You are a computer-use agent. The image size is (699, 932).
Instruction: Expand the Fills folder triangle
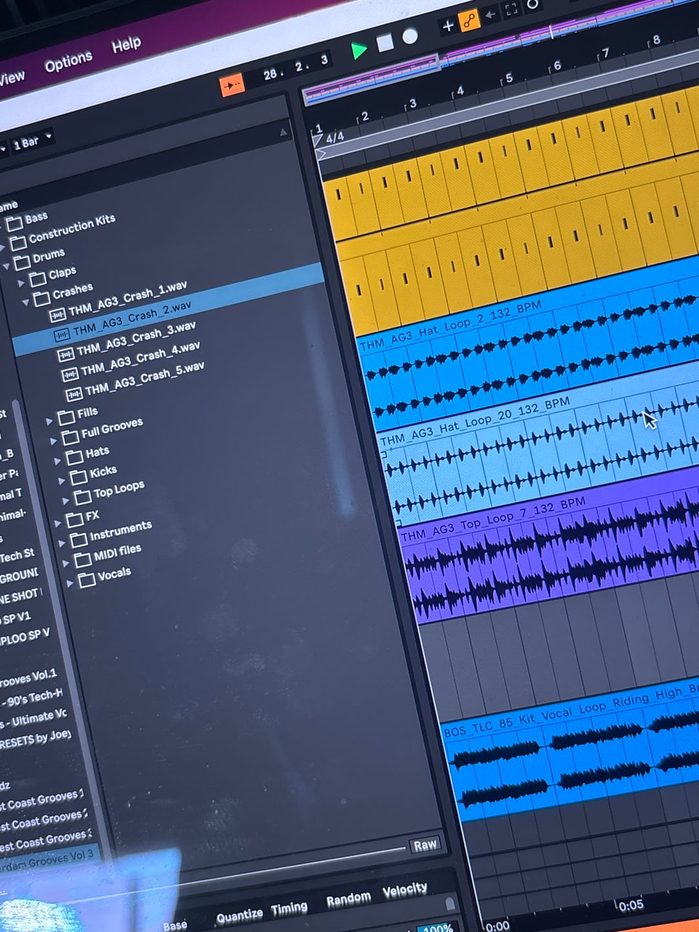point(49,421)
